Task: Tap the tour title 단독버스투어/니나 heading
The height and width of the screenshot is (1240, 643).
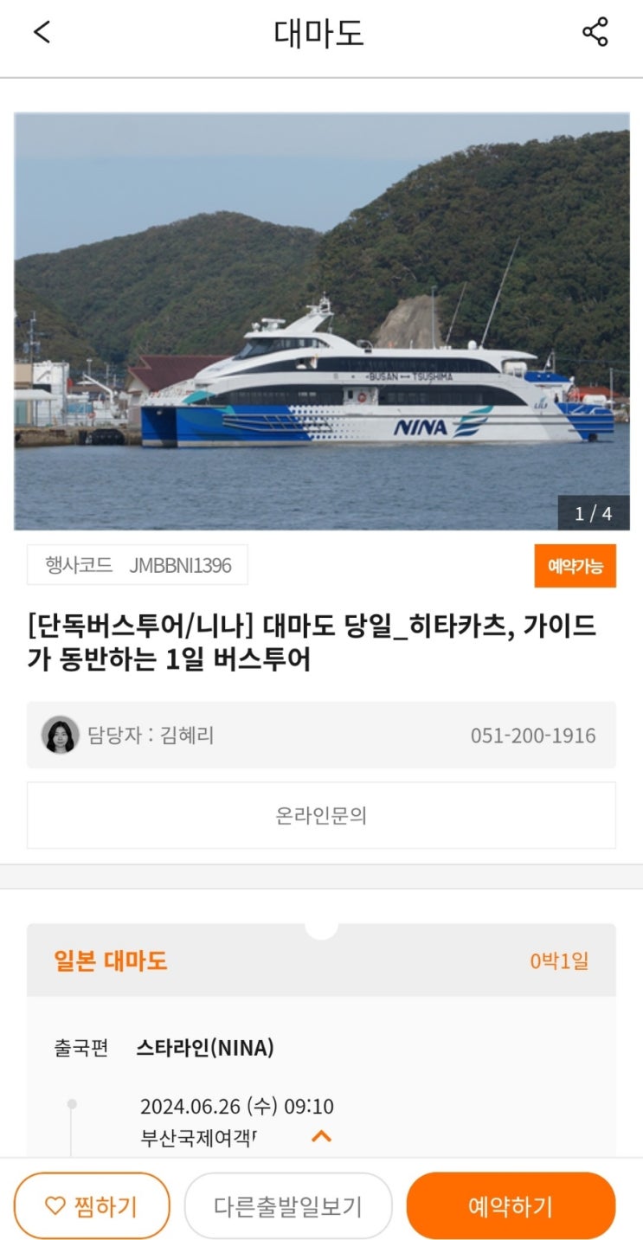Action: [312, 642]
